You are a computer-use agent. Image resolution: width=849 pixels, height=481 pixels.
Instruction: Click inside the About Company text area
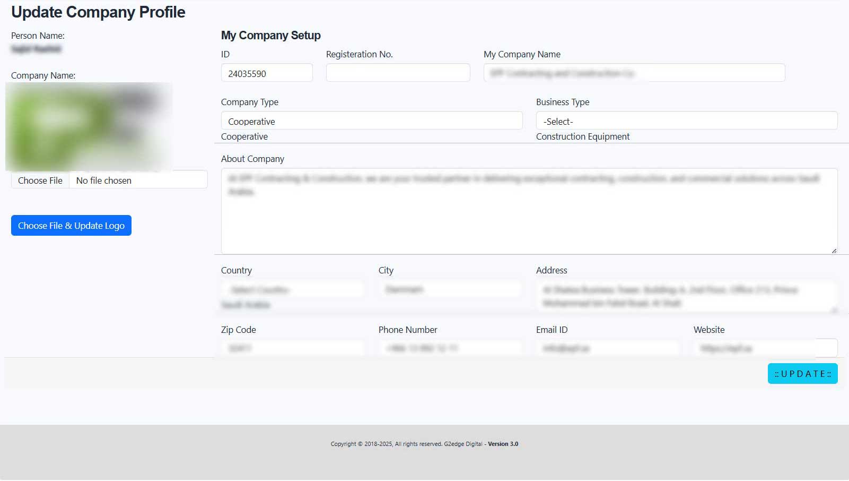point(529,211)
